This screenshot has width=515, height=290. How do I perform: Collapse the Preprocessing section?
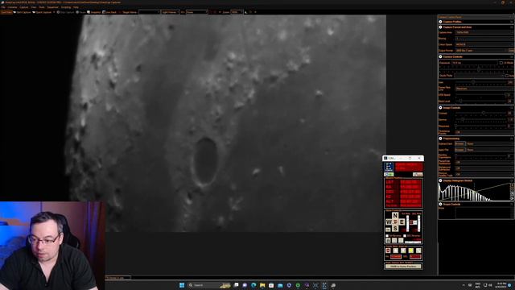pyautogui.click(x=440, y=139)
